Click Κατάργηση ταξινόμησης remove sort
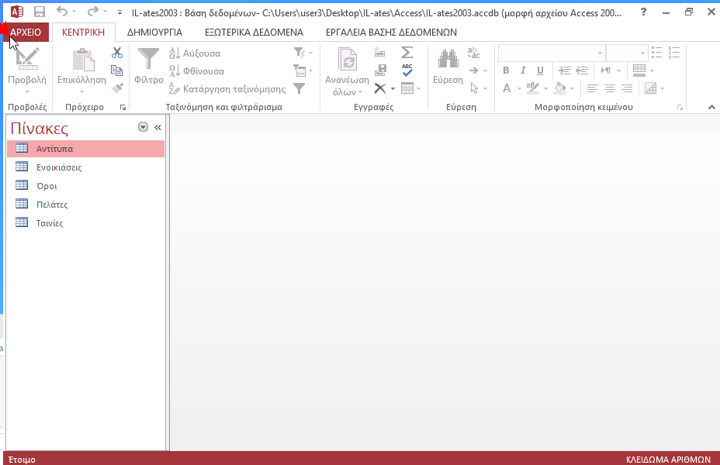The image size is (720, 465). 227,89
